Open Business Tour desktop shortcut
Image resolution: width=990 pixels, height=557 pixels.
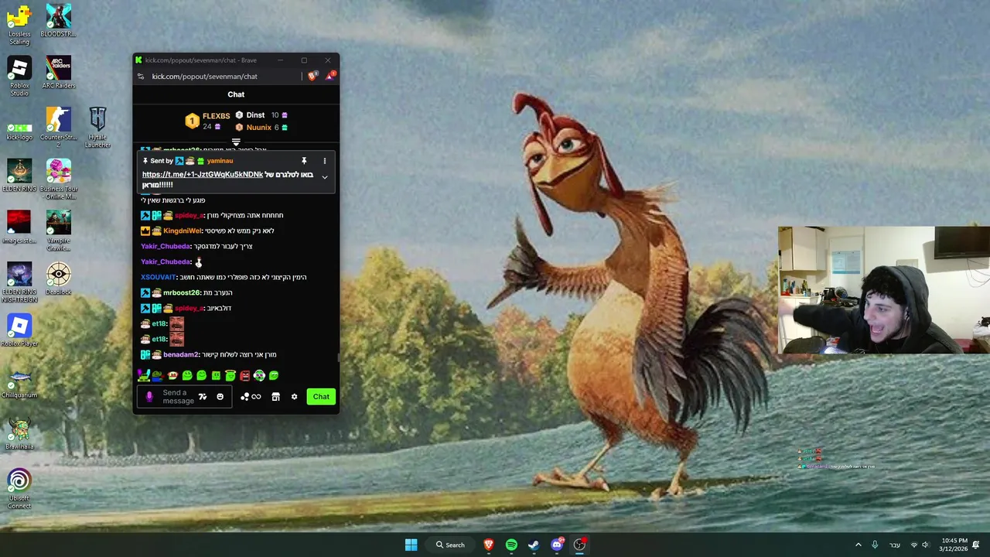pos(58,179)
